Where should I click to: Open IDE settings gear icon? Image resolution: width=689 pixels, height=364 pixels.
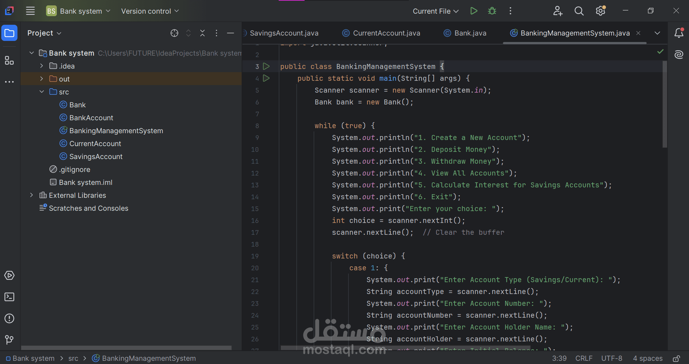[601, 11]
